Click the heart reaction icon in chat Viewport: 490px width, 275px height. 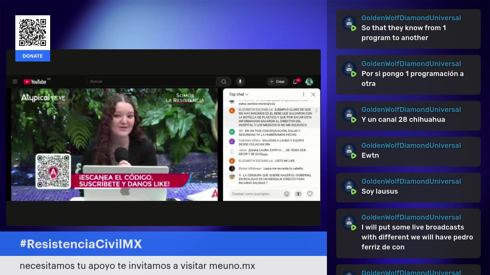[310, 194]
